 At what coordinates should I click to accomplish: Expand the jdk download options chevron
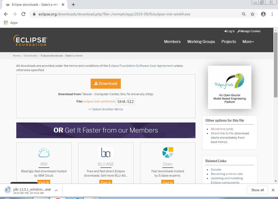(56, 190)
